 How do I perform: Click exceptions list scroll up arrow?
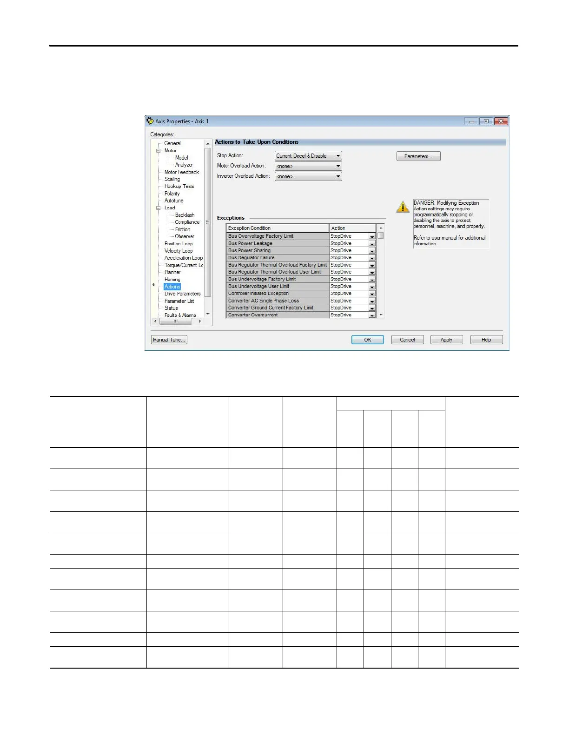[x=381, y=228]
